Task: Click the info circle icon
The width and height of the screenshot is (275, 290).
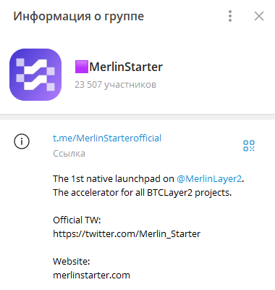Action: [22, 141]
